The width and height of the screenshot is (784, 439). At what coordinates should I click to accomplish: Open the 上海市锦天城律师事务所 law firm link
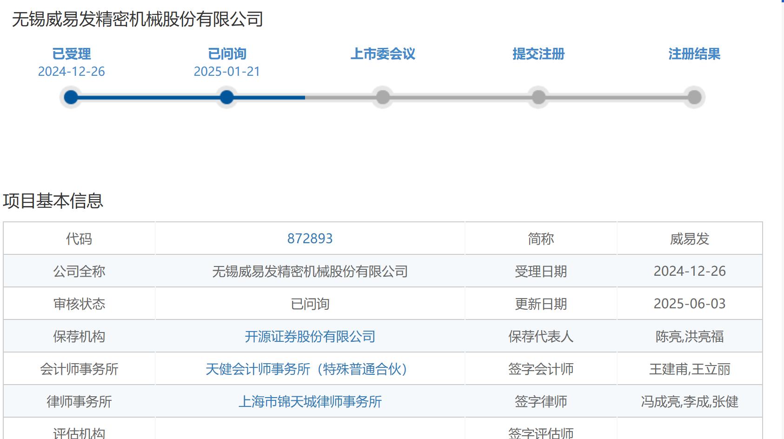(310, 401)
